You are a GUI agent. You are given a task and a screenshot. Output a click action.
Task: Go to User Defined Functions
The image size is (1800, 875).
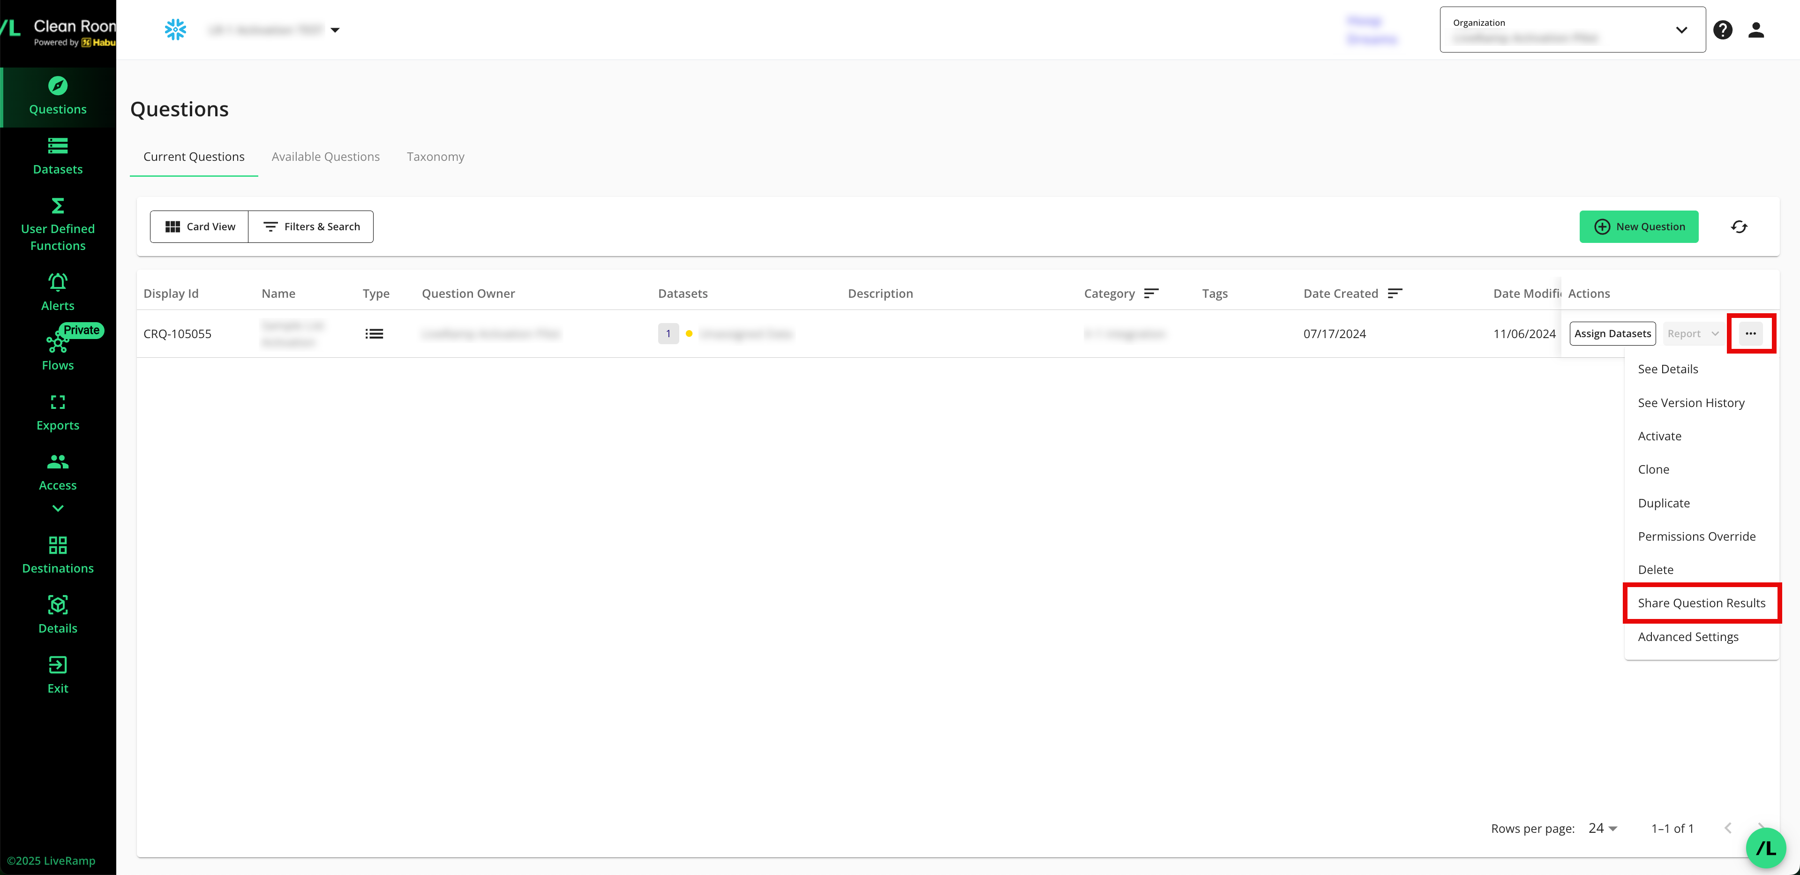point(57,224)
